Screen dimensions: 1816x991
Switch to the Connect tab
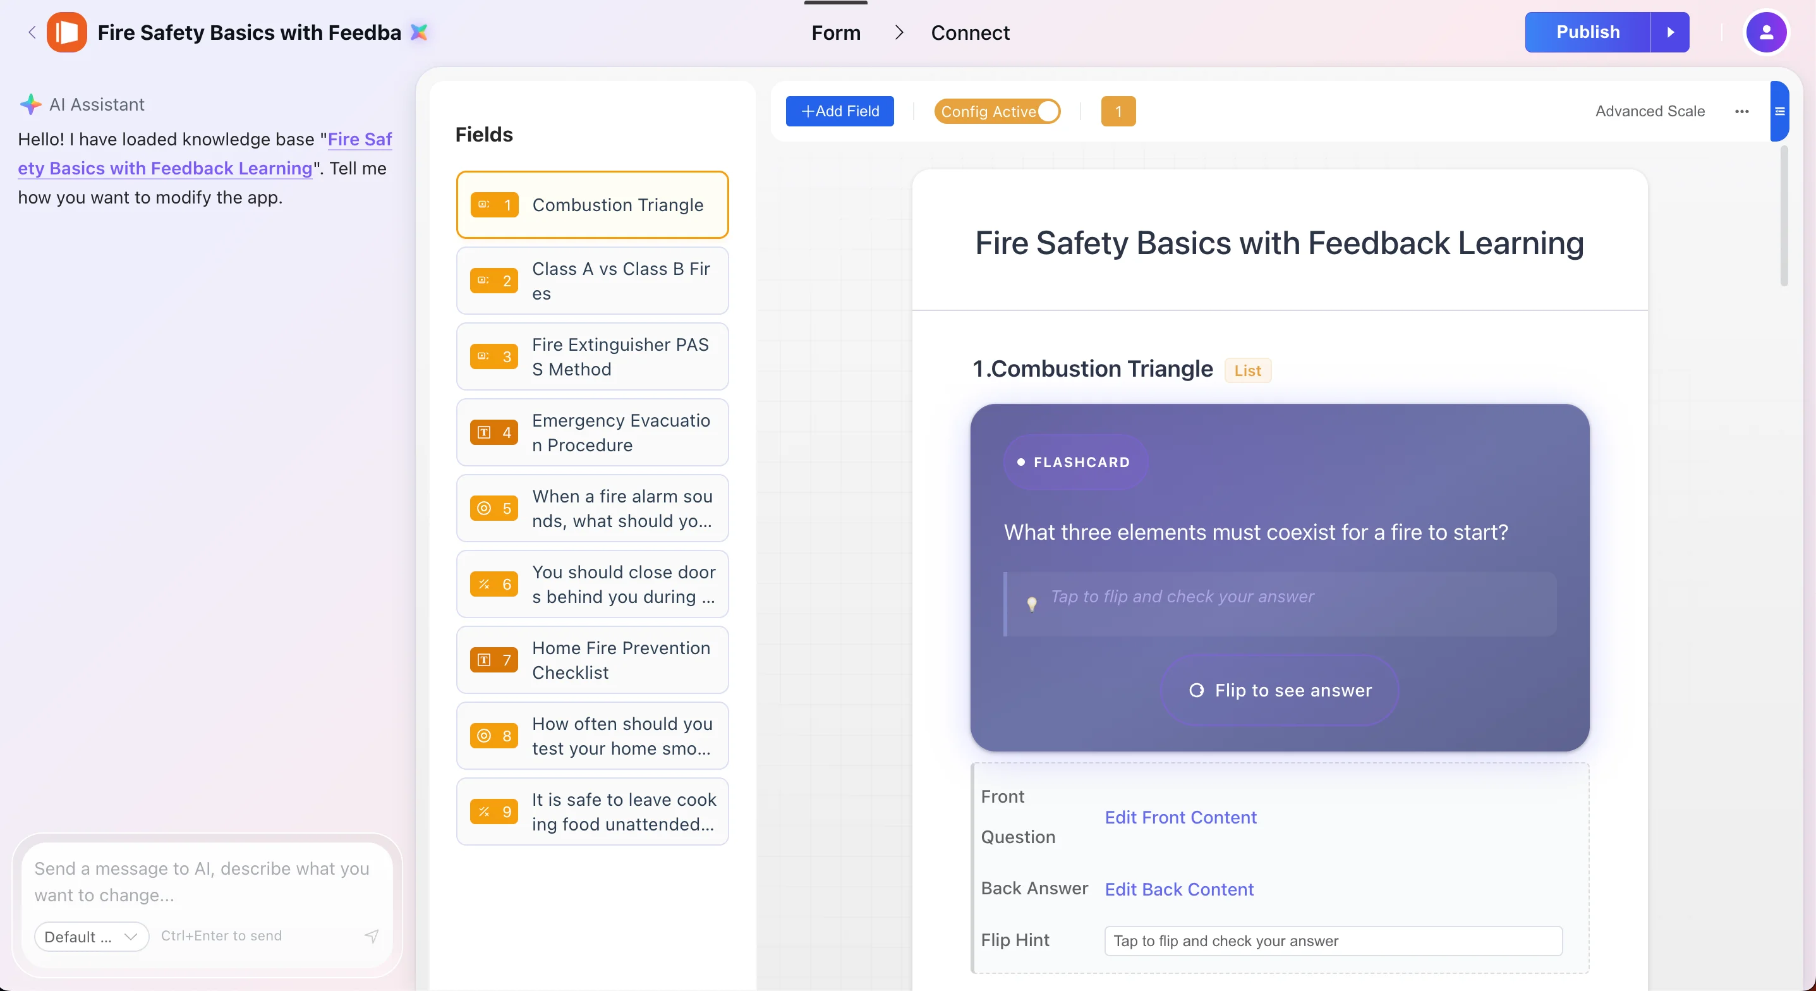tap(970, 32)
